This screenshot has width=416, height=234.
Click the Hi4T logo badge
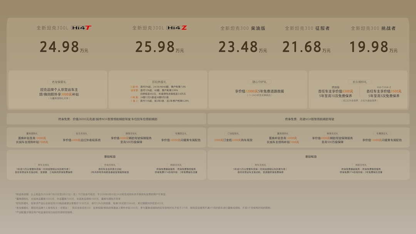[81, 28]
